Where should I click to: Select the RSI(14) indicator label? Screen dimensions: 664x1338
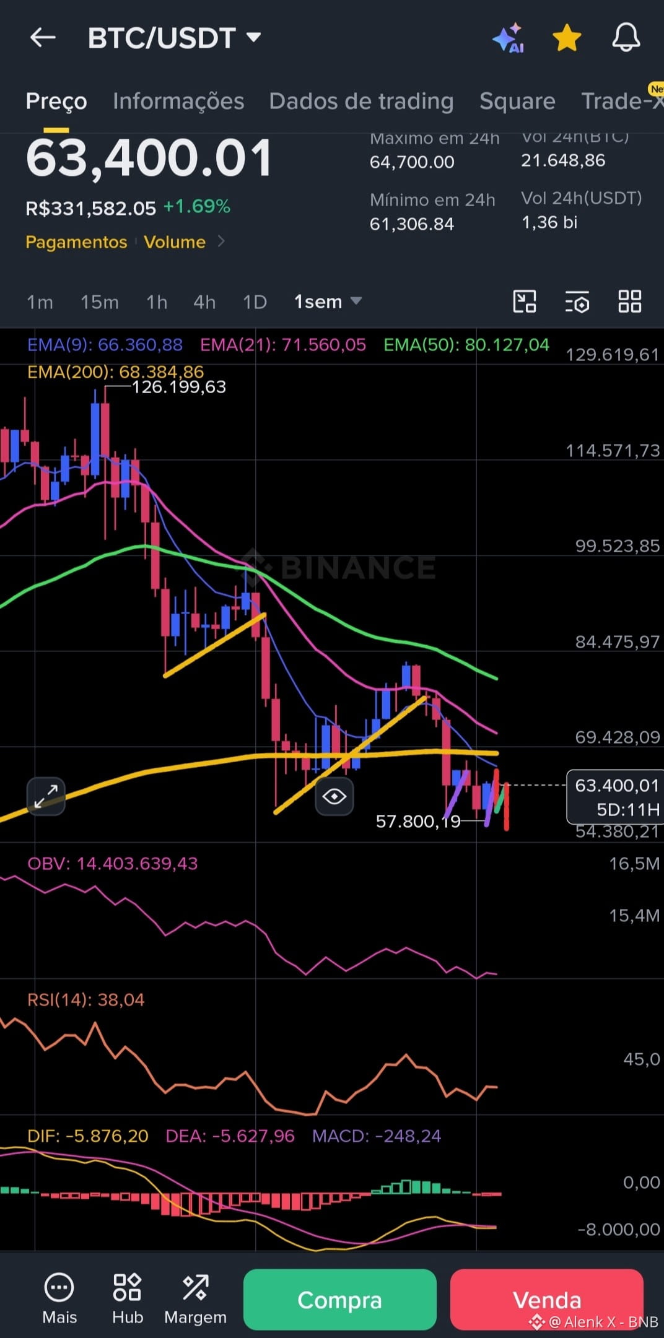(86, 1000)
